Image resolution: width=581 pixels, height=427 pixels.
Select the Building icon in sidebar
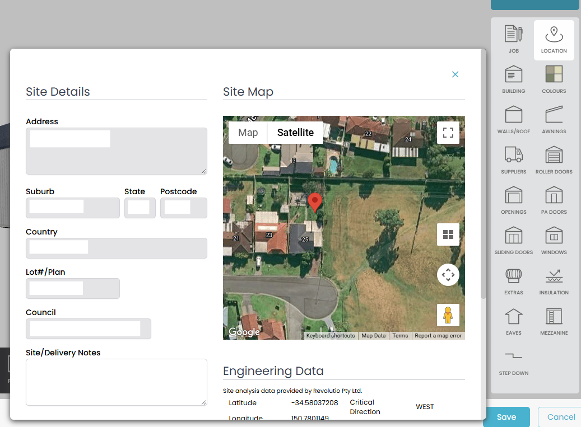[x=513, y=80]
